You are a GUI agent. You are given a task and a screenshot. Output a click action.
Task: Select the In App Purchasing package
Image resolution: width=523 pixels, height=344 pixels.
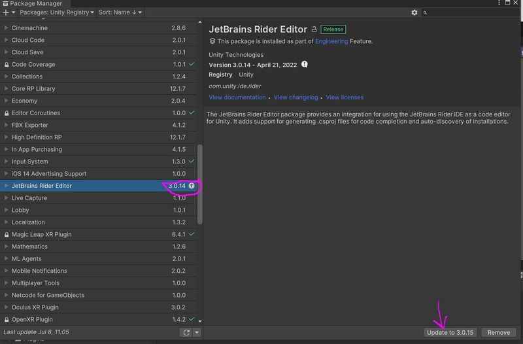pyautogui.click(x=99, y=150)
